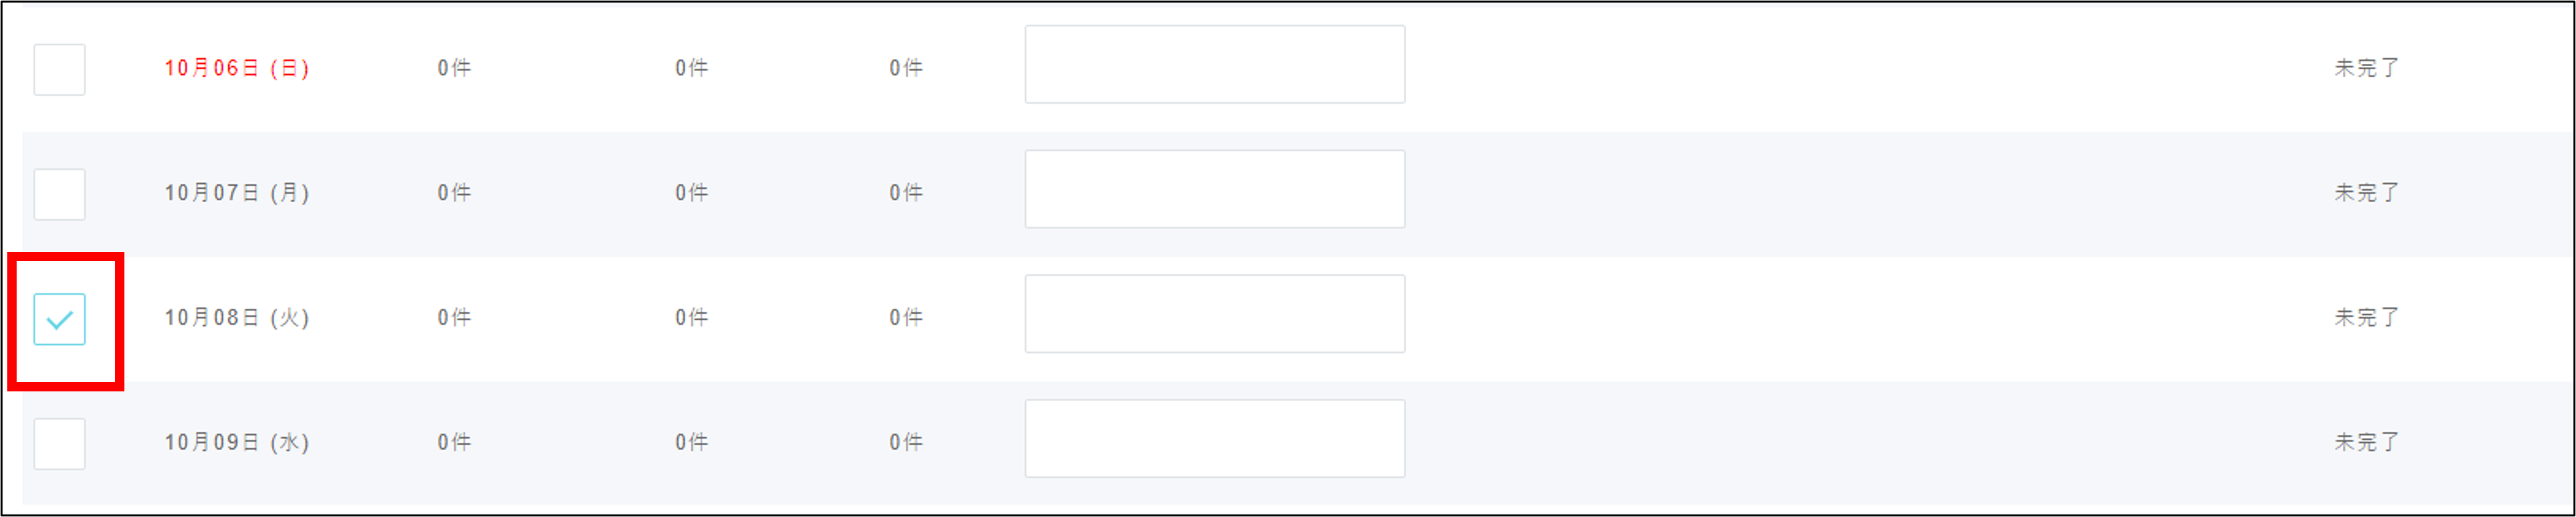The width and height of the screenshot is (2576, 517).
Task: Click the date text 10月08日 (火)
Action: coord(237,318)
